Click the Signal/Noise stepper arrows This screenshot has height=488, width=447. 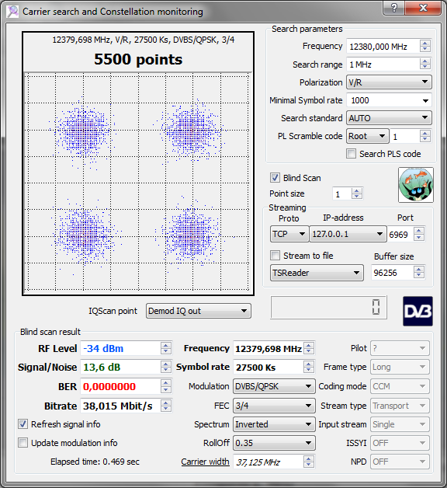pos(166,368)
